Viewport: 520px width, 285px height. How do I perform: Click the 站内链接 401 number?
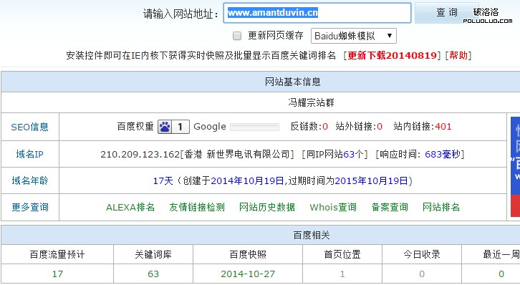pyautogui.click(x=443, y=127)
